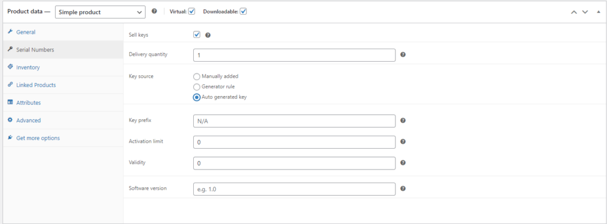Disable the Sell keys checkbox

pos(197,35)
